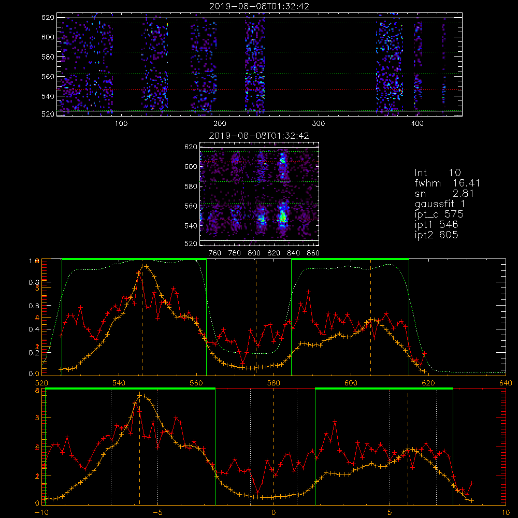
Task: Click the dashed center line at 575
Action: (256, 317)
